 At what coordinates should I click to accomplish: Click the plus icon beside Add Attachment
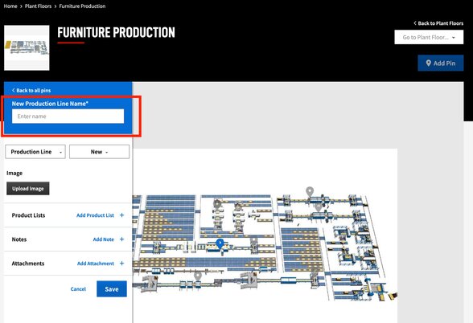point(122,264)
